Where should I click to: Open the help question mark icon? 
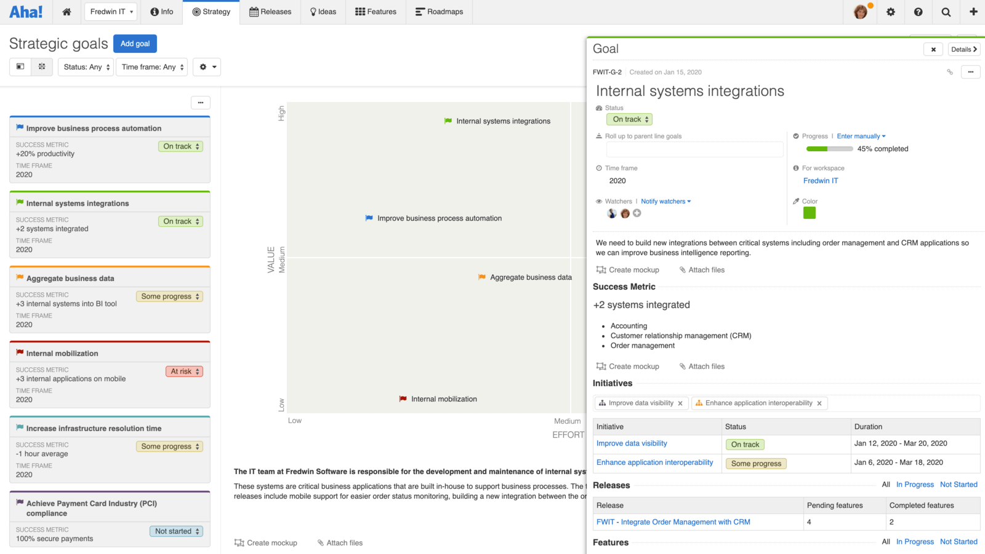tap(919, 12)
